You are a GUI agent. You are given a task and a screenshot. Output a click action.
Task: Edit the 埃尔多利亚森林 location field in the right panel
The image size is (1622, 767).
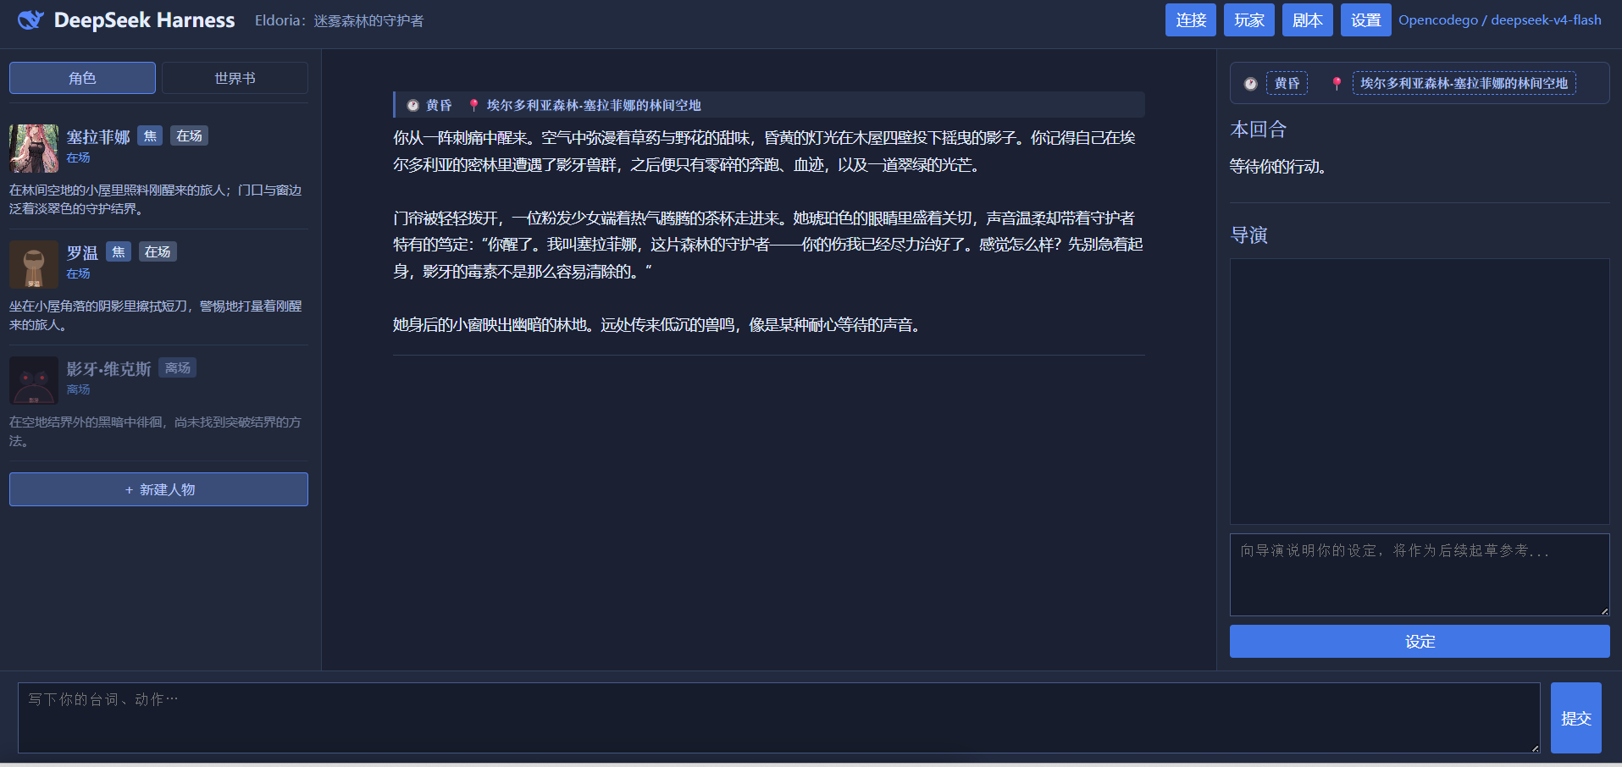[x=1464, y=84]
